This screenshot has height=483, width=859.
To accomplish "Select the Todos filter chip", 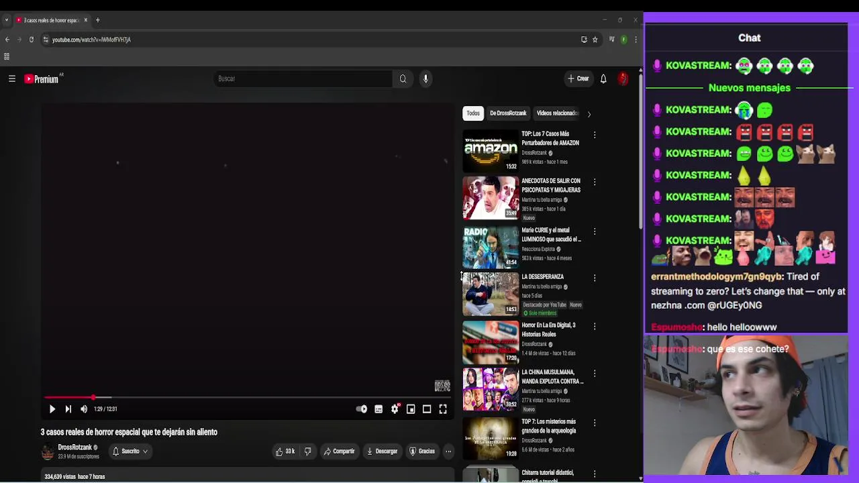I will (473, 113).
